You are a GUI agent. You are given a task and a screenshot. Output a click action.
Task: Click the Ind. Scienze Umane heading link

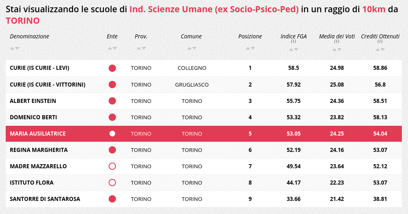pos(214,9)
